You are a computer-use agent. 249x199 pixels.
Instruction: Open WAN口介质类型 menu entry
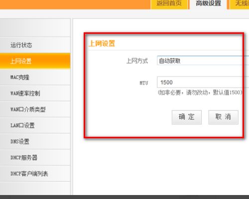click(x=35, y=109)
